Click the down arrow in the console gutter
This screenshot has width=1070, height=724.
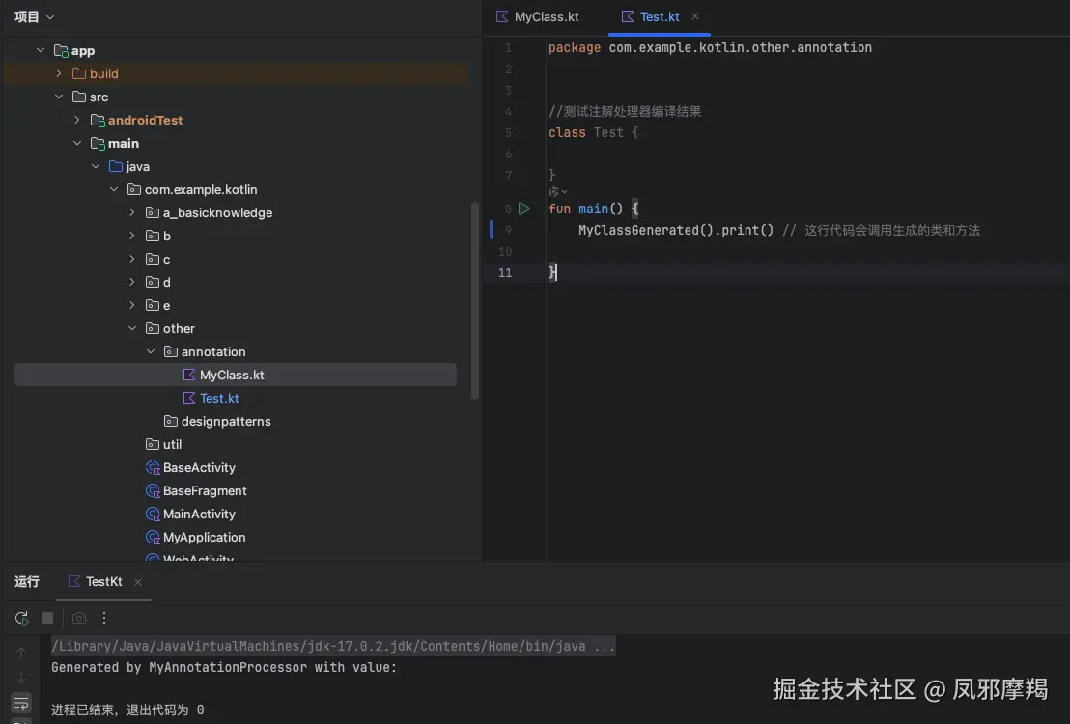coord(21,678)
